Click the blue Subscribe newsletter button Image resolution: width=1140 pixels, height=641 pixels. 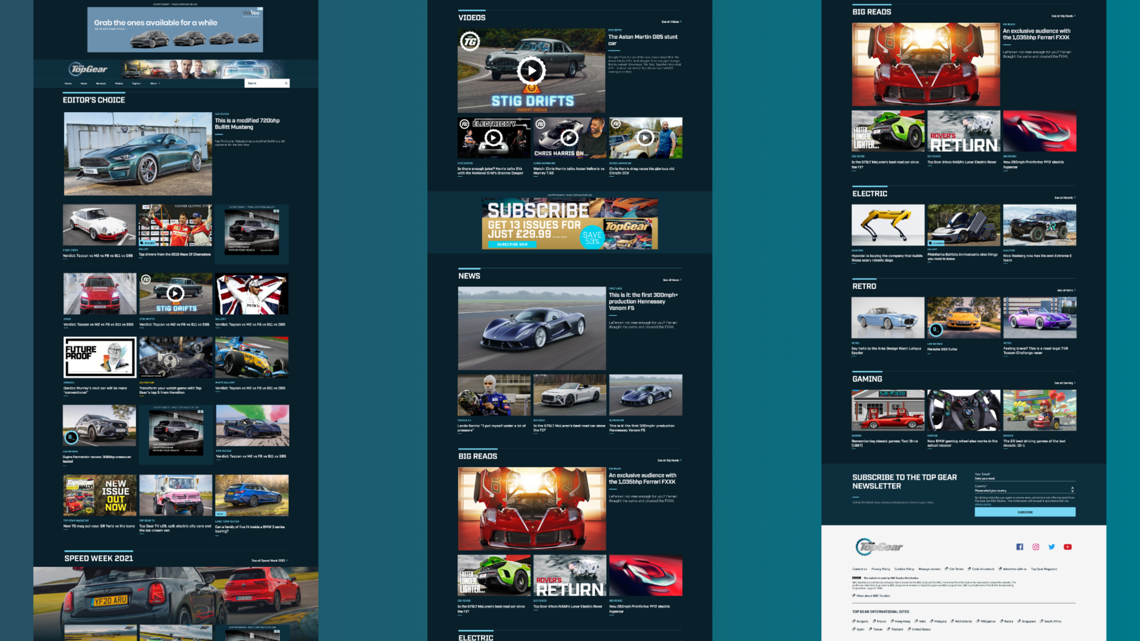pos(1025,512)
